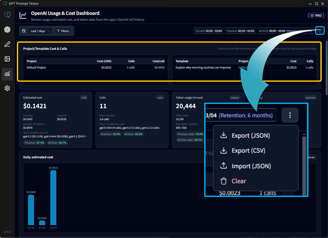
Task: Click the calendar date-range icon
Action: click(x=23, y=30)
